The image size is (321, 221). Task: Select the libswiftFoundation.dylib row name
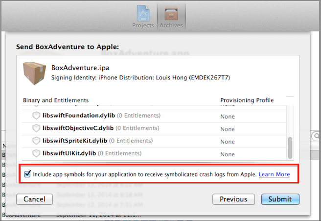[79, 116]
